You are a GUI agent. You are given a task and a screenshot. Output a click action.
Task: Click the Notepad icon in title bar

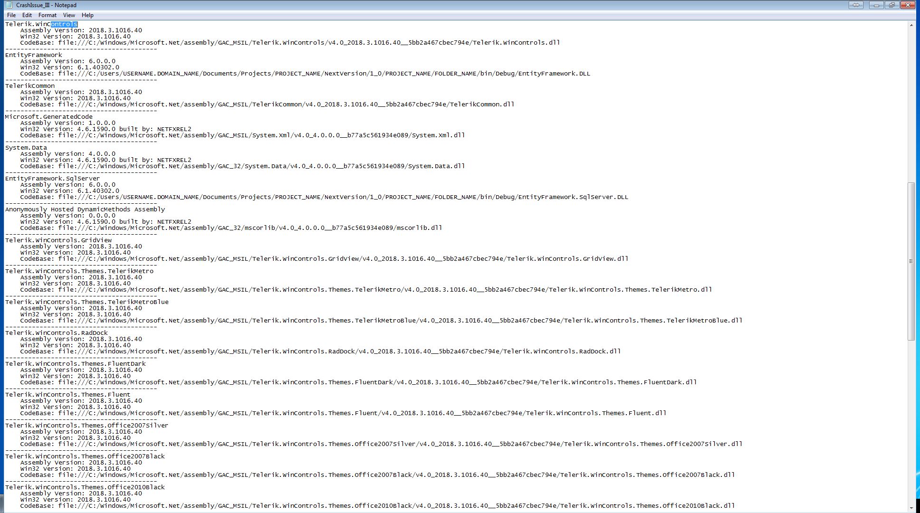click(x=9, y=5)
